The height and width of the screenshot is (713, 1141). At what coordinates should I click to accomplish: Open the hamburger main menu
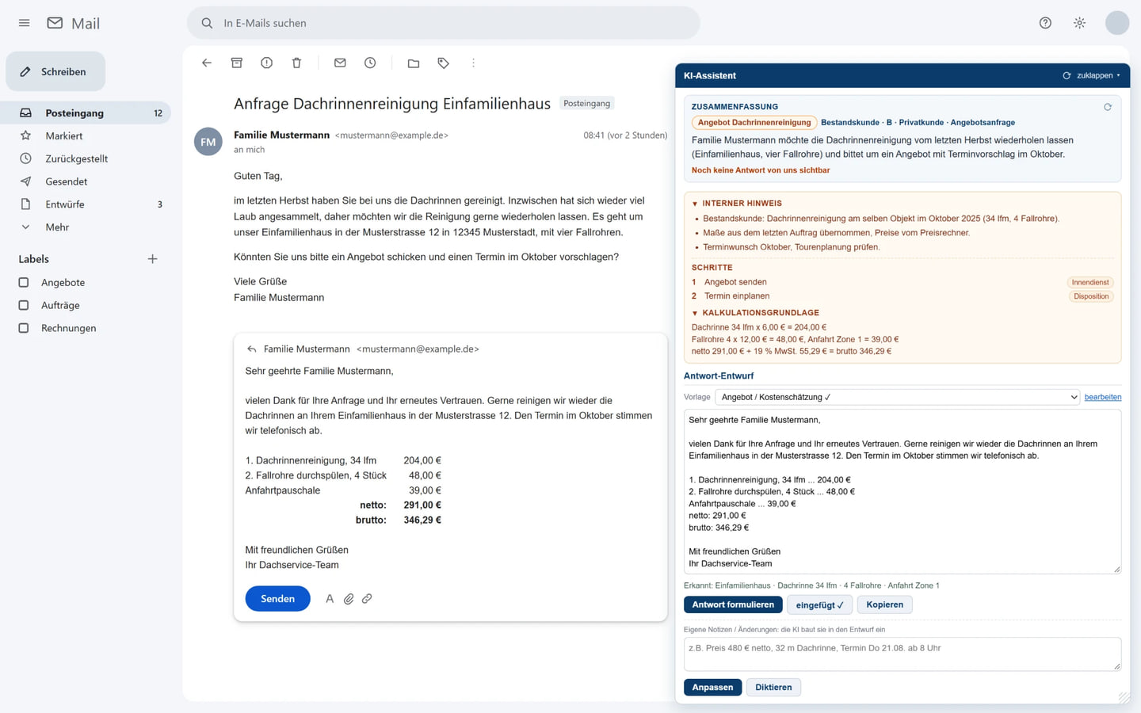(24, 23)
